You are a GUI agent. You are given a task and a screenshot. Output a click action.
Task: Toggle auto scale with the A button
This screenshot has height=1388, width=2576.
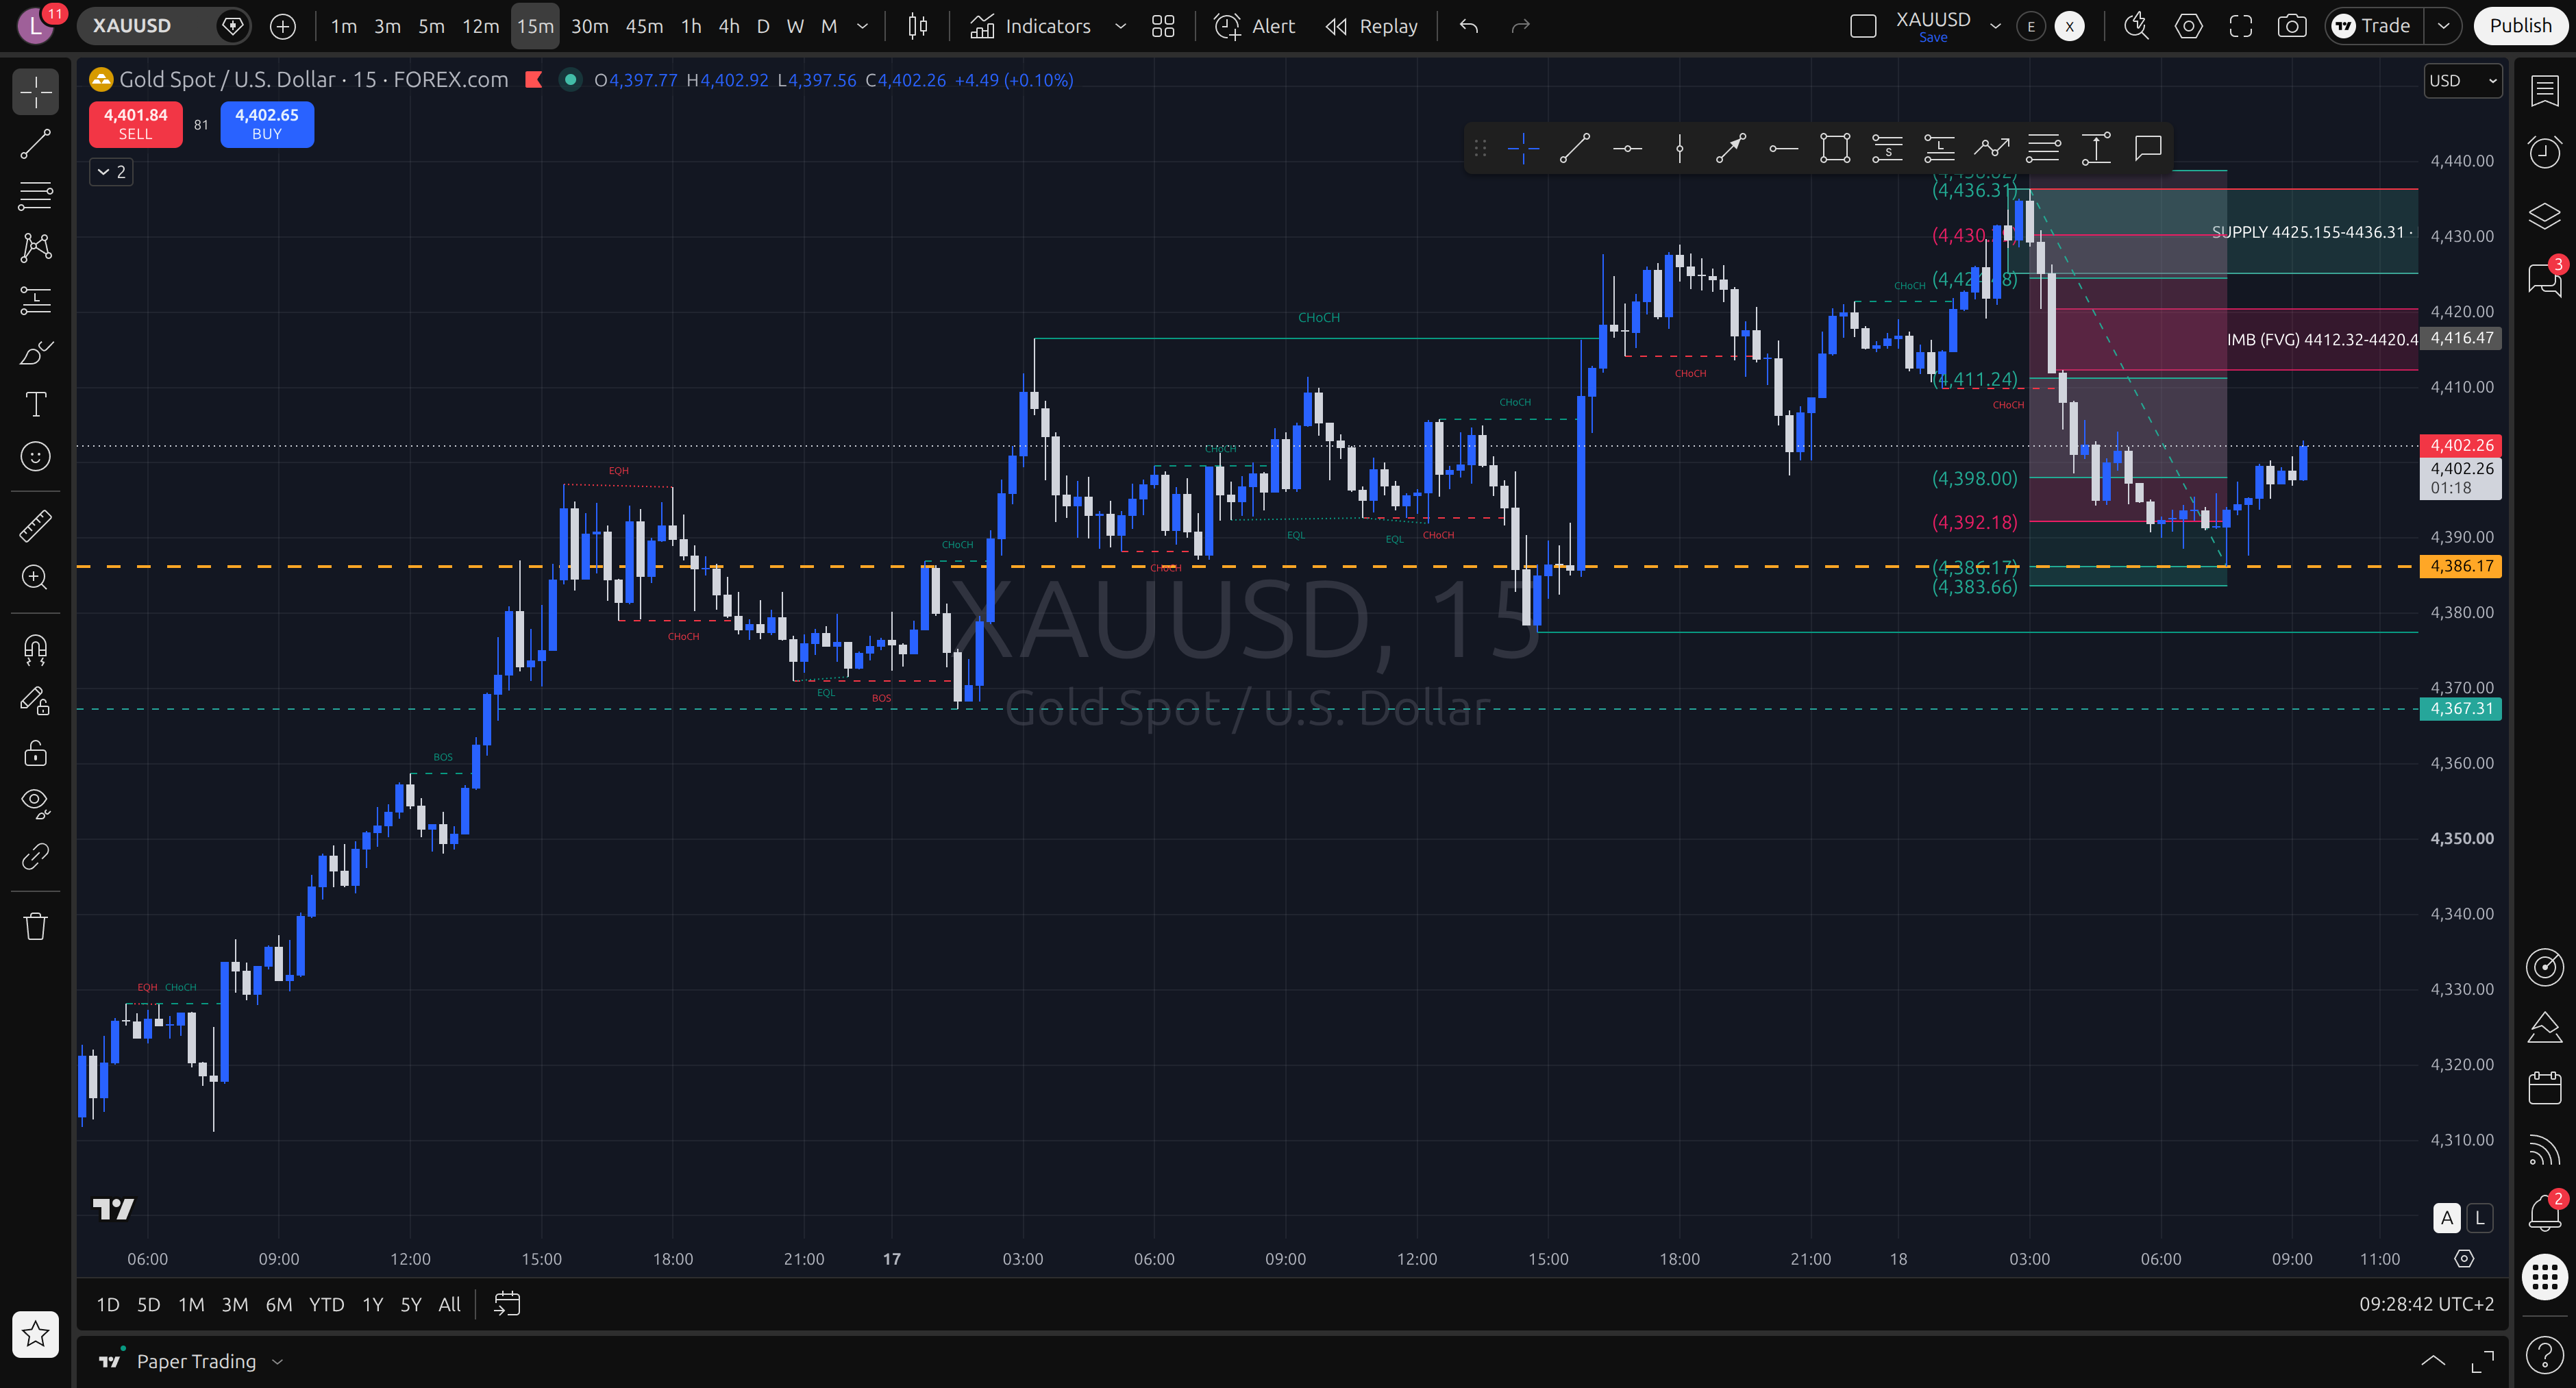pos(2446,1218)
